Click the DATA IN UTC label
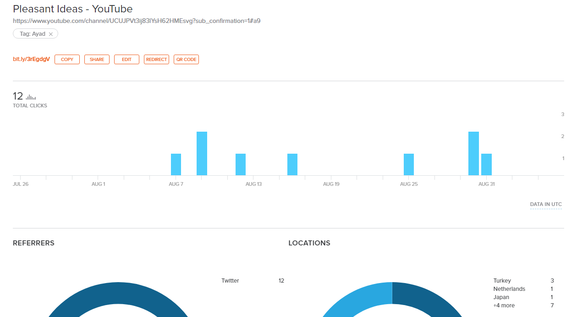Viewport: 577px width, 317px height. 546,205
